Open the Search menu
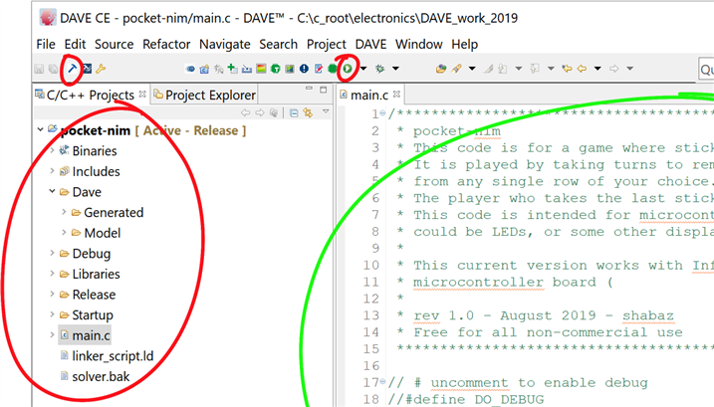Screen dimensions: 714x407 [x=278, y=44]
